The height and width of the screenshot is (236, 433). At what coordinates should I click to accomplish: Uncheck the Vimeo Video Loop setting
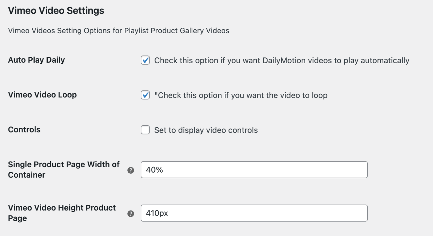(145, 95)
